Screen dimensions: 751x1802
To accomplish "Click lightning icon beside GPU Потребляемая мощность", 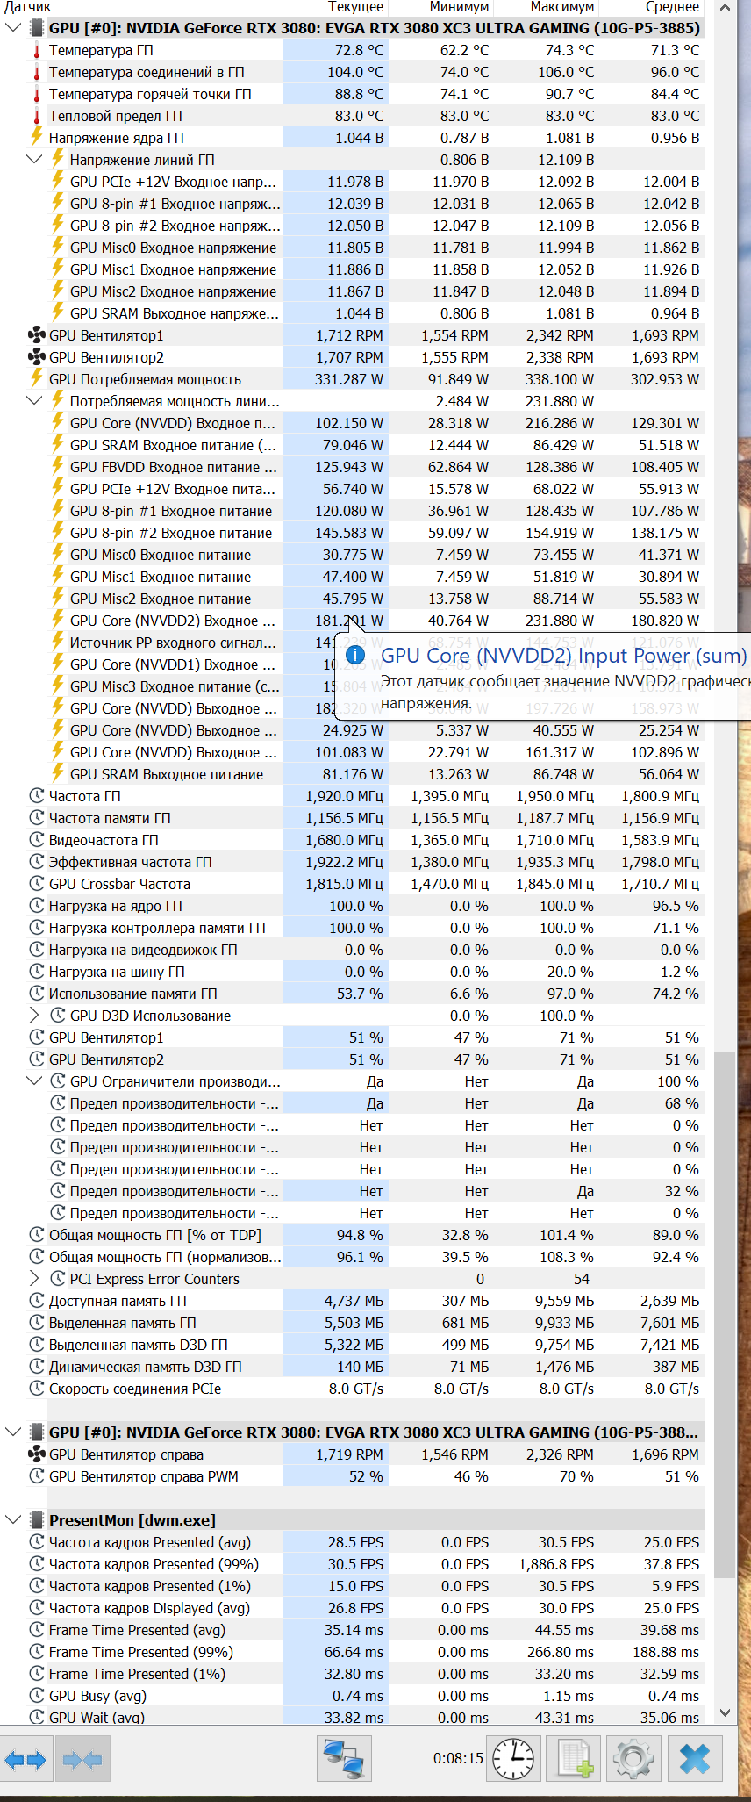I will (37, 378).
